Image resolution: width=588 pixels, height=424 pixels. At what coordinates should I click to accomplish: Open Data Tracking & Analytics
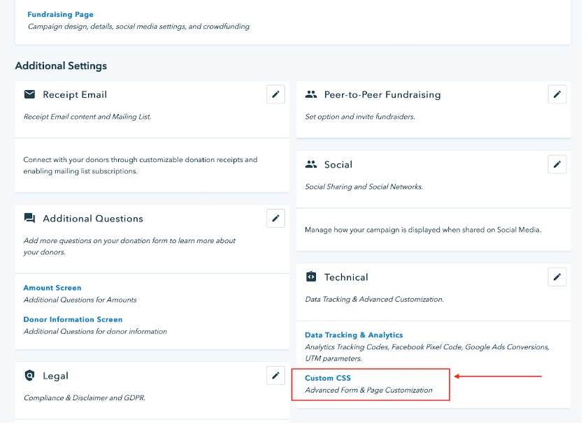[x=354, y=335]
